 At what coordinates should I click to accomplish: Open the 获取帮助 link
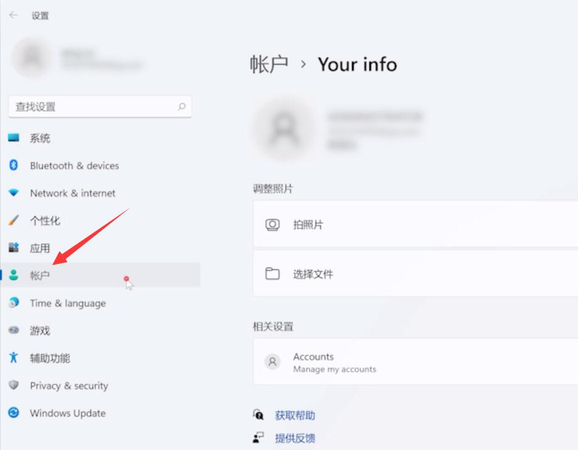[295, 415]
